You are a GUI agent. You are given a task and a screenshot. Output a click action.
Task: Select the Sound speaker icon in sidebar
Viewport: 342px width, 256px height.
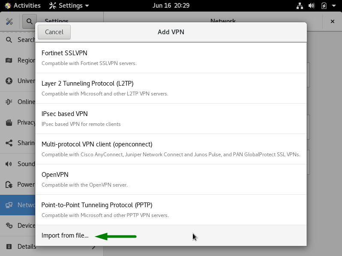(x=9, y=164)
